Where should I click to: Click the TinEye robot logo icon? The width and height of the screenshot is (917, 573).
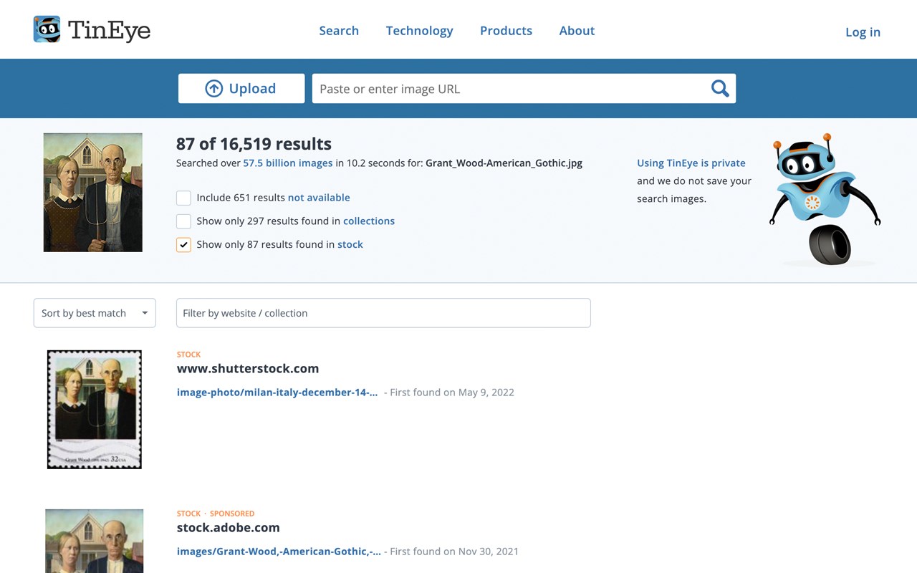coord(47,29)
